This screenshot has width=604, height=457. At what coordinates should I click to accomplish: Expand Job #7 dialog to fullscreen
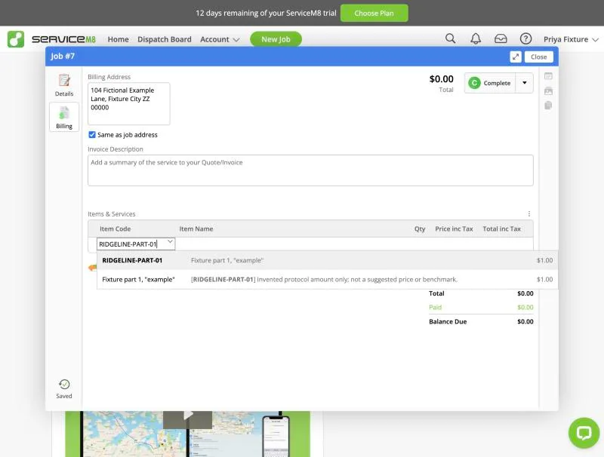click(x=516, y=57)
